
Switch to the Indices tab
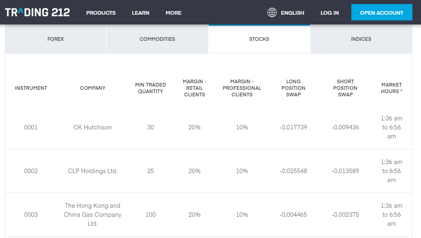tap(361, 39)
